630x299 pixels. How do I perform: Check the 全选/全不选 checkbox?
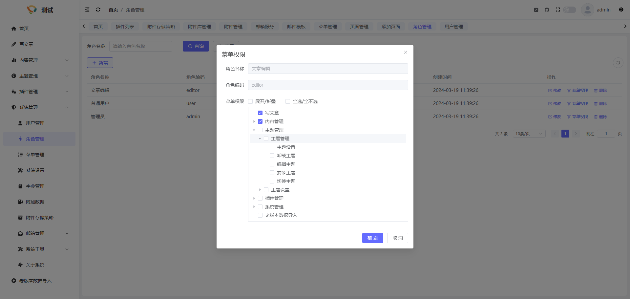click(x=288, y=101)
